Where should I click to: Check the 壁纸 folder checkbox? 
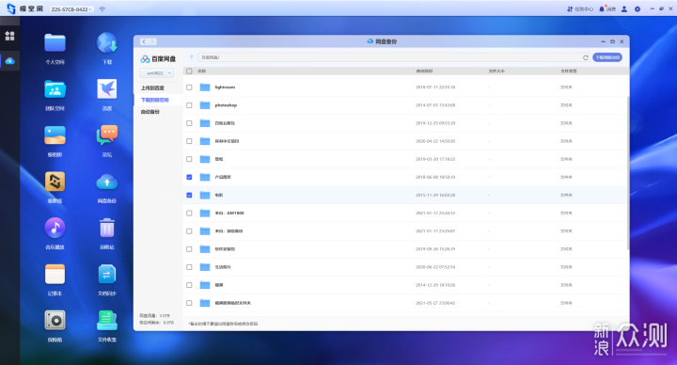point(189,159)
